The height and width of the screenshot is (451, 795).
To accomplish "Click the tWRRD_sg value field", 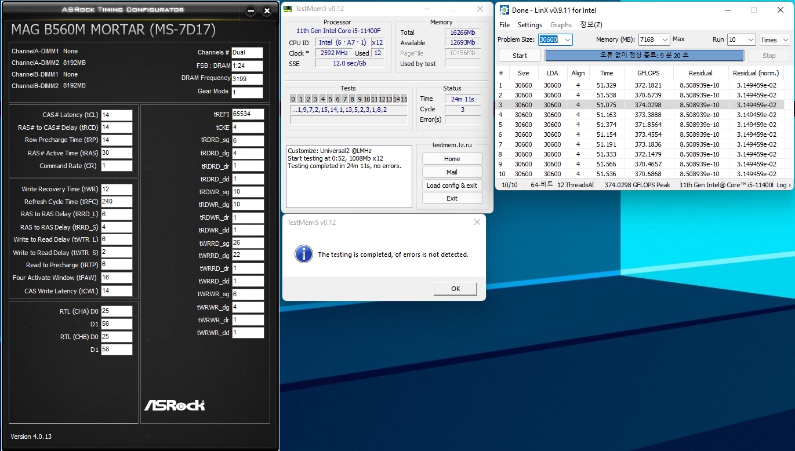I will click(248, 243).
